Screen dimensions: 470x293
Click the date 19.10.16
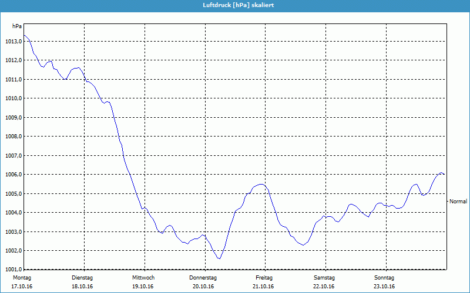point(143,287)
